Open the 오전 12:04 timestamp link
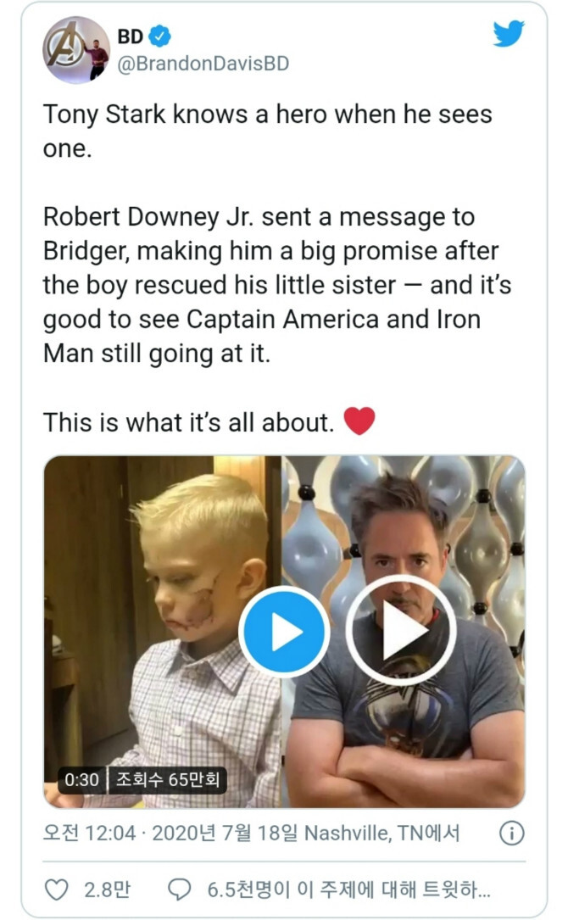Viewport: 568px width, 920px height. 89,834
